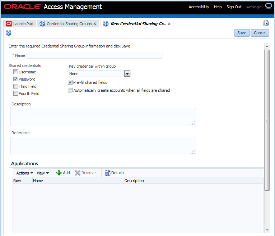Click the Sign Out link
This screenshot has width=275, height=236.
point(234,7)
